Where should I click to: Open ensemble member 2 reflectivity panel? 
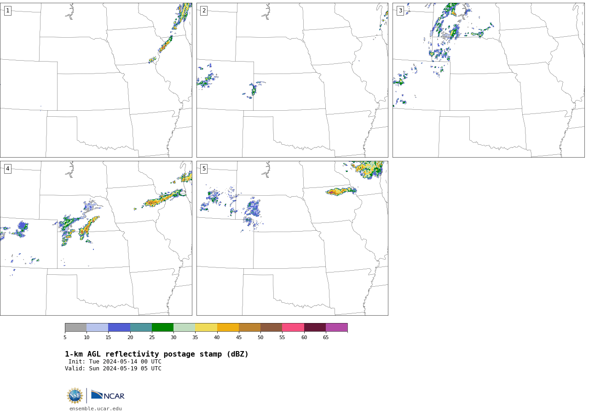pyautogui.click(x=292, y=80)
